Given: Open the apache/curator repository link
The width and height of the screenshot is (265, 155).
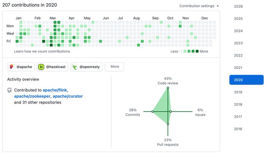Looking at the screenshot, I should click(x=68, y=96).
